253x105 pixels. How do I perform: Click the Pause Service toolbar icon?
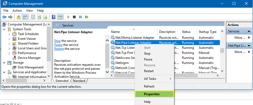[x=80, y=17]
